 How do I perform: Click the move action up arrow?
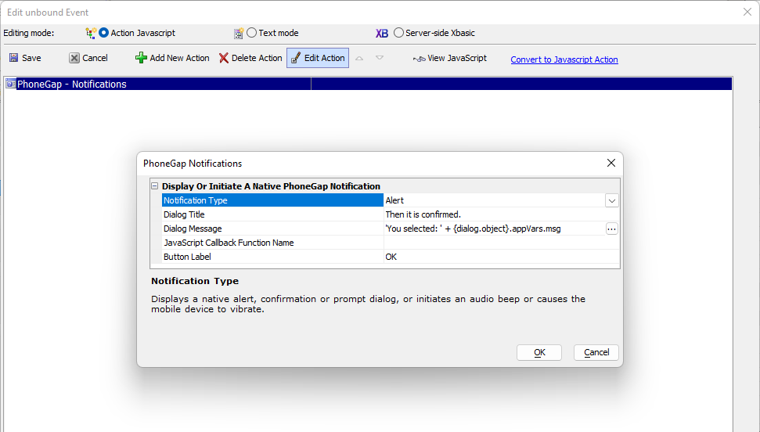coord(359,58)
